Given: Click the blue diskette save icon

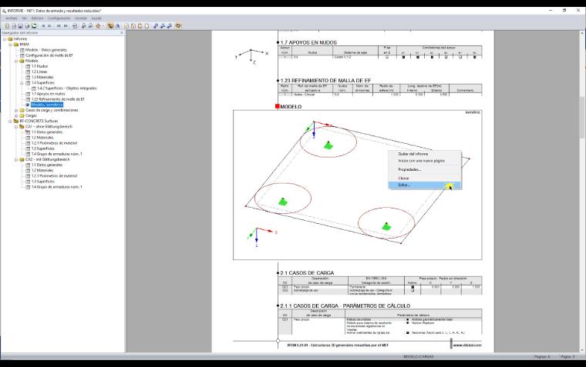Looking at the screenshot, I should click(x=21, y=25).
